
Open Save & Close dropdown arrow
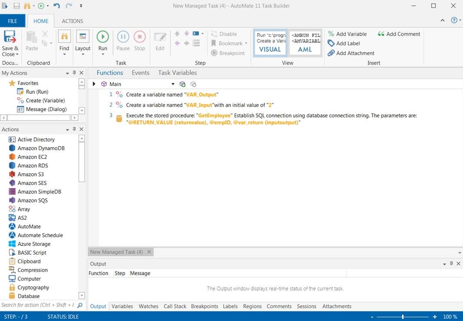(x=17, y=54)
